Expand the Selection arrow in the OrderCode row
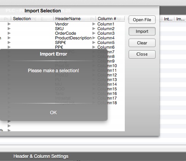 [x=9, y=33]
